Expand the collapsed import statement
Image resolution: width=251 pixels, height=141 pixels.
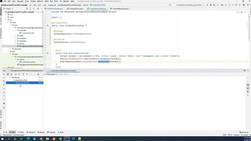pyautogui.click(x=60, y=17)
